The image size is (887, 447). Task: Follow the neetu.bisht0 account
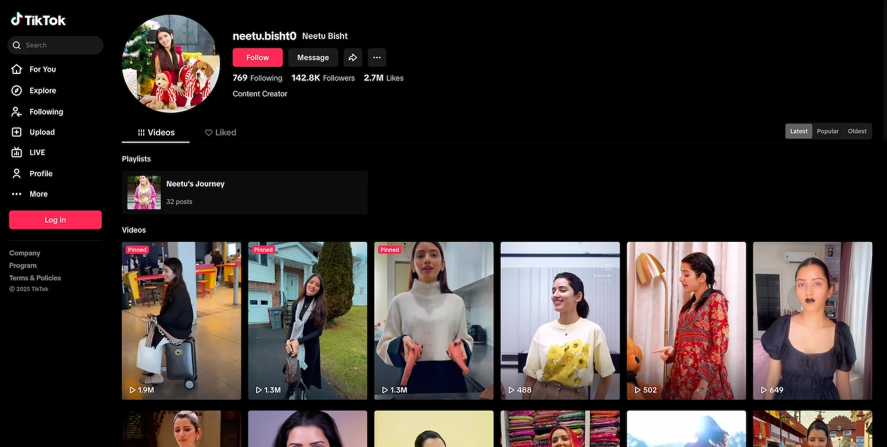pos(257,57)
